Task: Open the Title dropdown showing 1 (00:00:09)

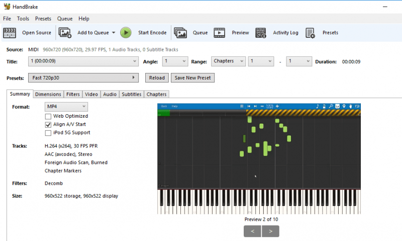Action: pyautogui.click(x=83, y=61)
